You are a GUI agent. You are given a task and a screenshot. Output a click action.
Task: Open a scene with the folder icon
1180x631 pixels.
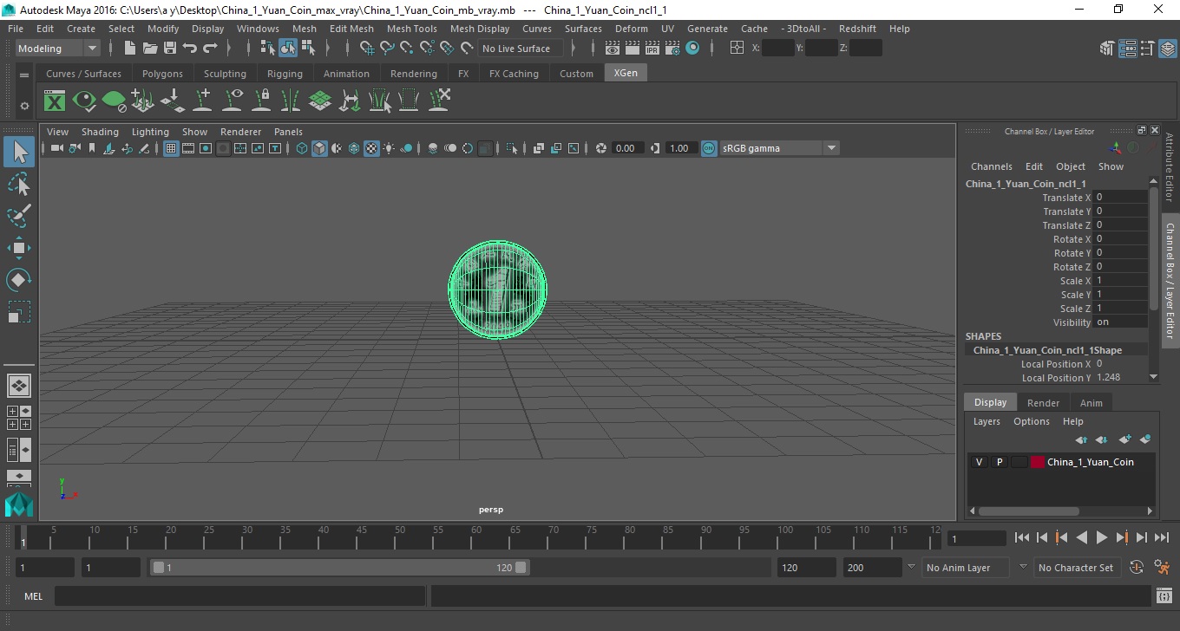coord(149,49)
